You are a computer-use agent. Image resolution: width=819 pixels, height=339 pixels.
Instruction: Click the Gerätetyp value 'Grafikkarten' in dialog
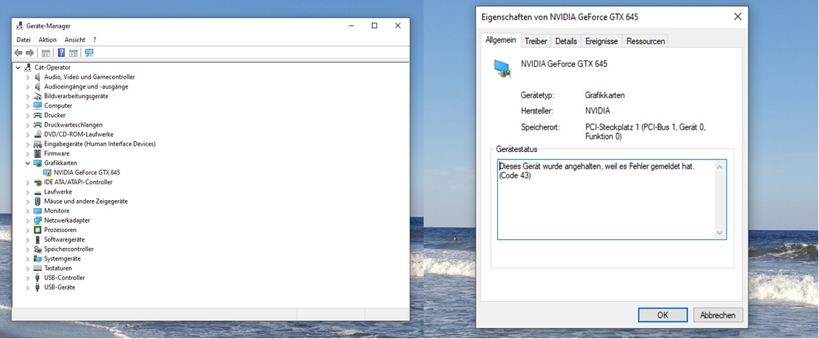point(605,95)
